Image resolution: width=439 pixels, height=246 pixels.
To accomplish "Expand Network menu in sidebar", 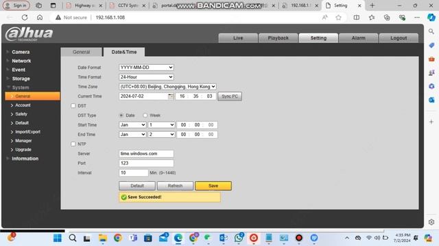I will click(21, 61).
